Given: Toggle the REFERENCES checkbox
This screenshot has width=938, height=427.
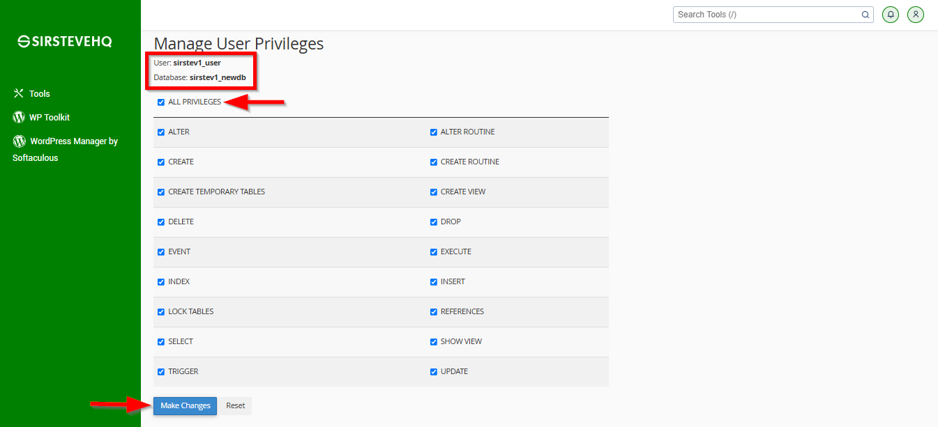Looking at the screenshot, I should point(434,312).
